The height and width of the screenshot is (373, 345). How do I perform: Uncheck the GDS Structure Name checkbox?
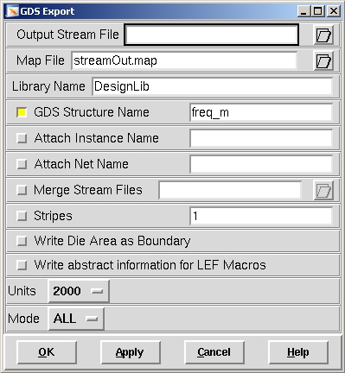point(22,112)
